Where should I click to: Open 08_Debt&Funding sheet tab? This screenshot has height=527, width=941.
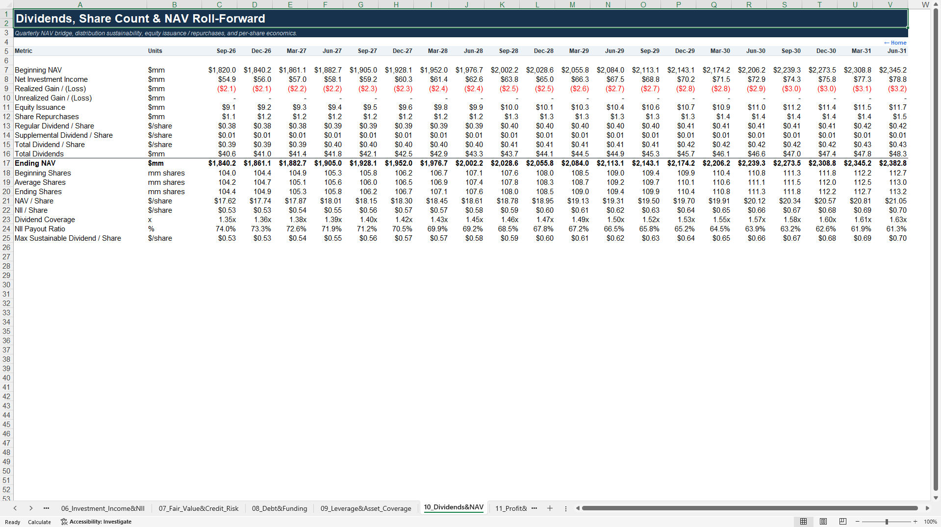(x=280, y=508)
